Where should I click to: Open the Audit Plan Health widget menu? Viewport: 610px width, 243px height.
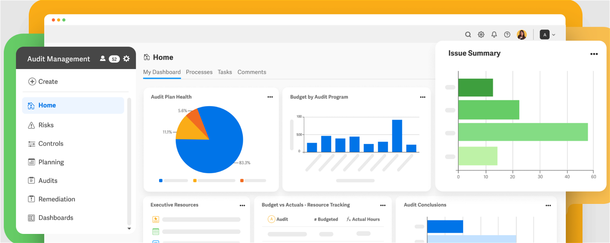(270, 97)
